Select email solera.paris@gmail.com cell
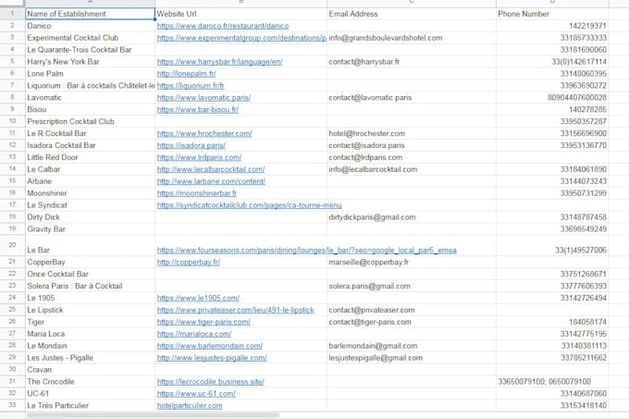Viewport: 629px width, 419px height. 412,287
